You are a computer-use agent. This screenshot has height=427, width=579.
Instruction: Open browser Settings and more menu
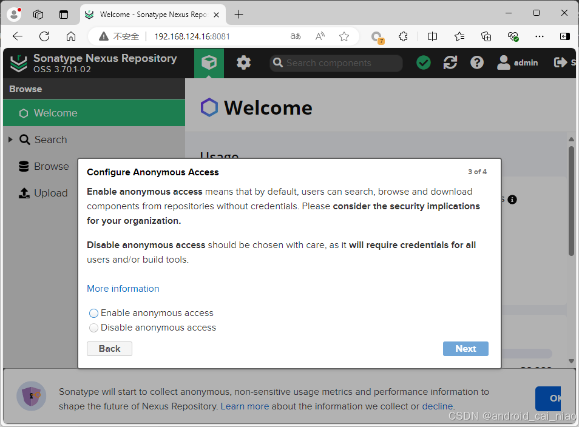point(539,36)
